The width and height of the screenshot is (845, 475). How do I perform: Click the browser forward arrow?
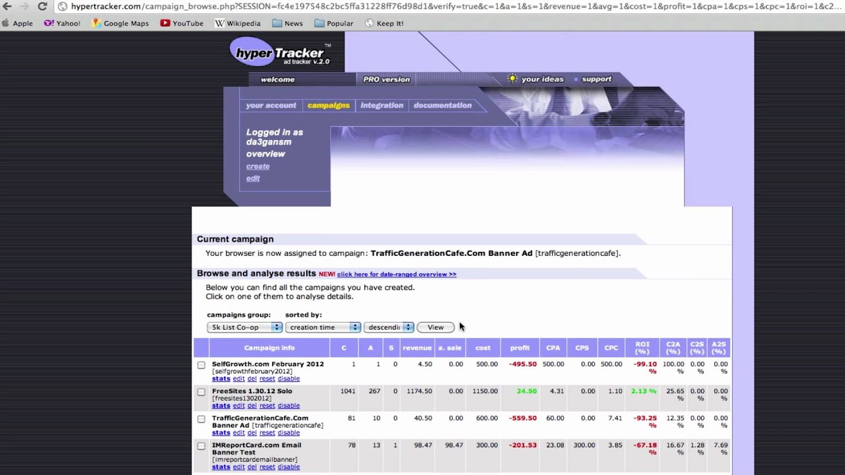[24, 7]
